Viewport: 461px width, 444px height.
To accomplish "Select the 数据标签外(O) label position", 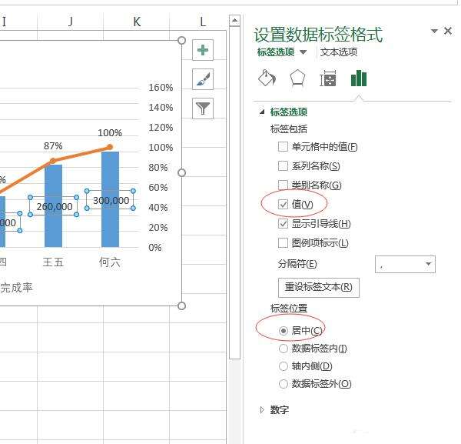I will (283, 384).
